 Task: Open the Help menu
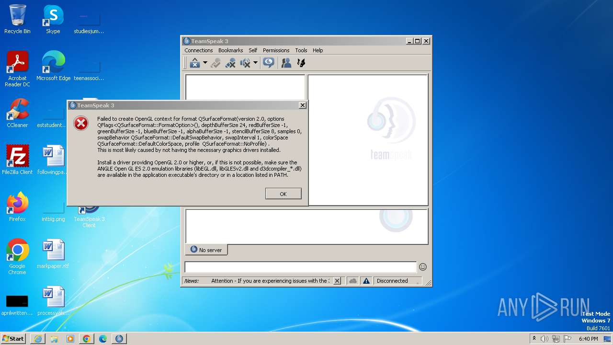[x=318, y=50]
